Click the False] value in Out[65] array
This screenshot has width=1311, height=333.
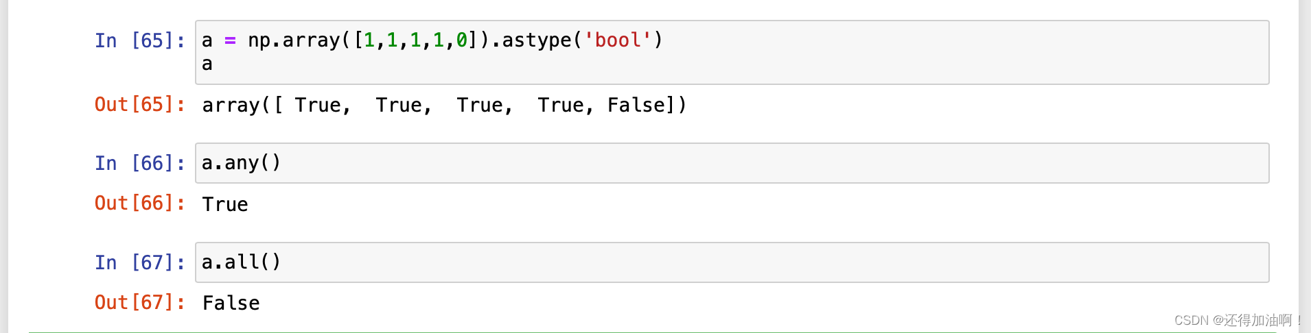[641, 106]
